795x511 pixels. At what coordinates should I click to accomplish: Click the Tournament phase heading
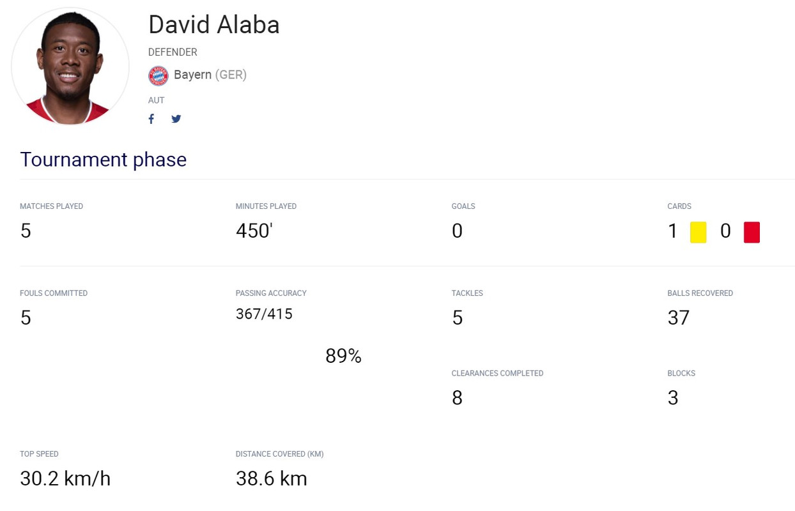click(103, 159)
